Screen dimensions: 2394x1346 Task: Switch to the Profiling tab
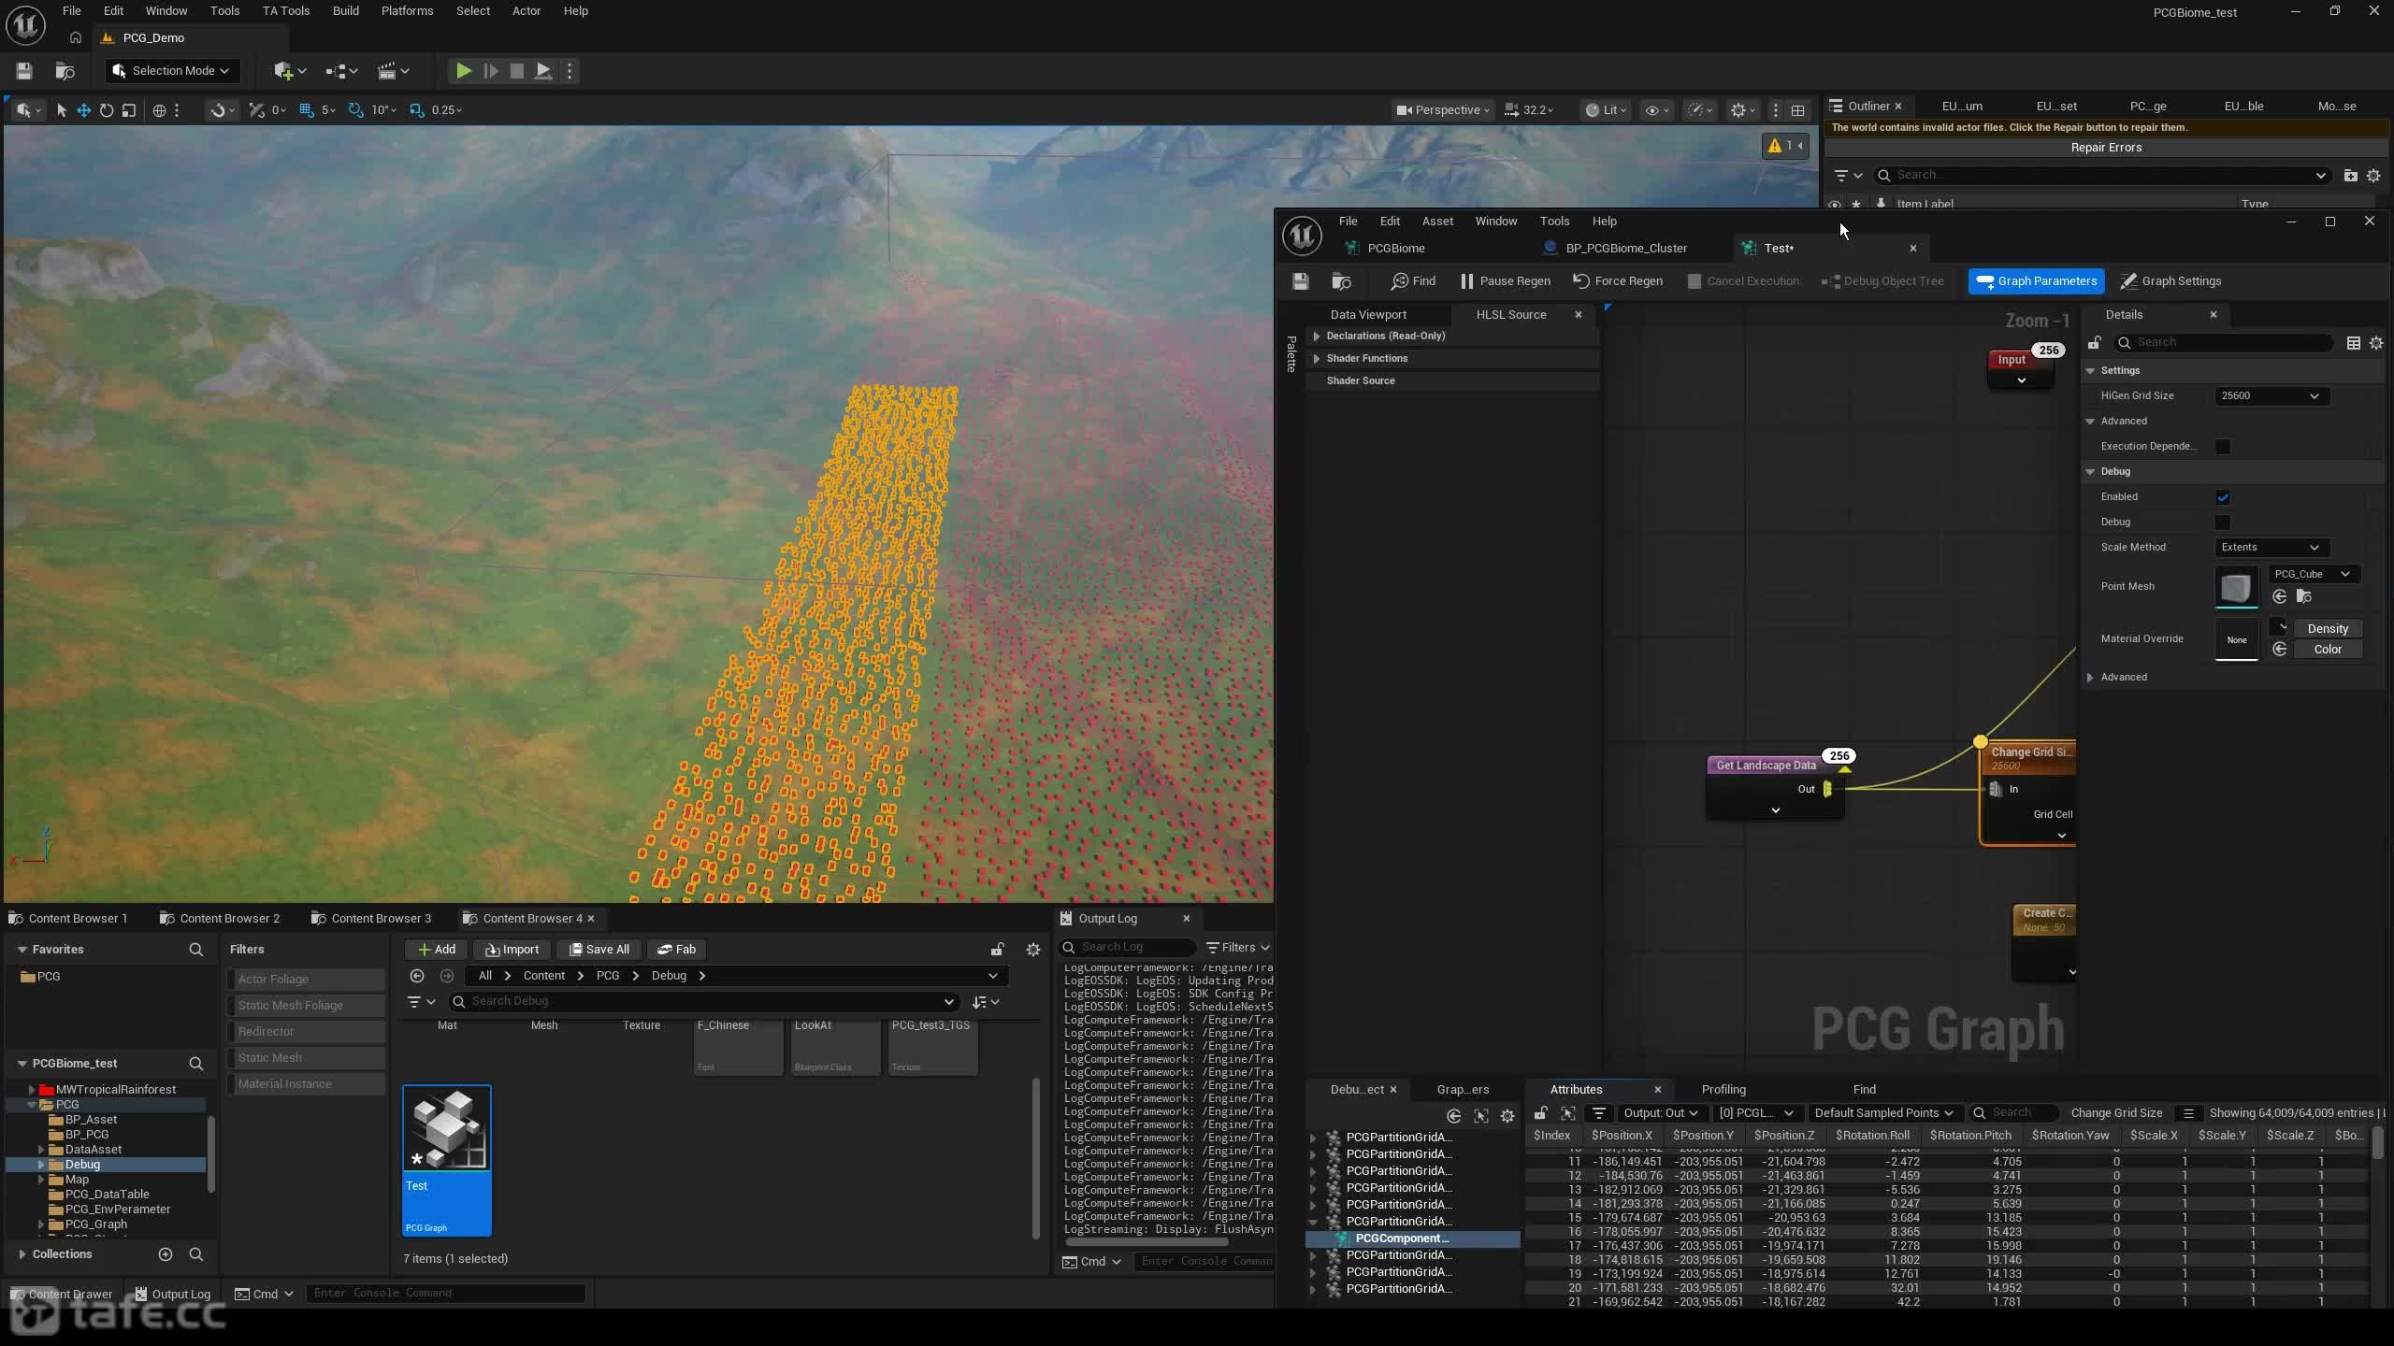tap(1723, 1090)
